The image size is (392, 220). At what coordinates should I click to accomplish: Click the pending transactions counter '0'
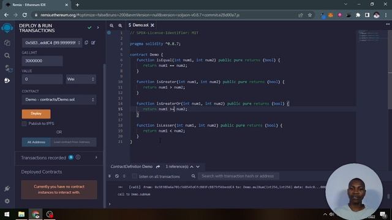point(124,176)
